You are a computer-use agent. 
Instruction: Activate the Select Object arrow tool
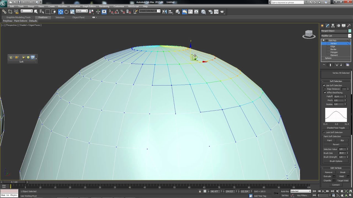click(x=36, y=12)
